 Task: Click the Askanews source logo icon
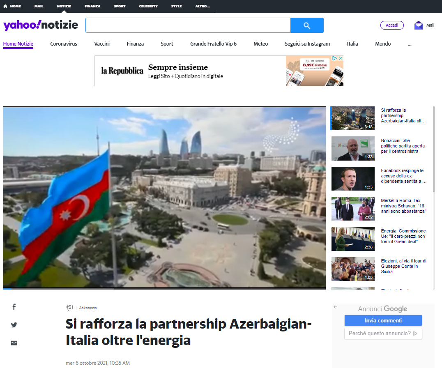(69, 307)
